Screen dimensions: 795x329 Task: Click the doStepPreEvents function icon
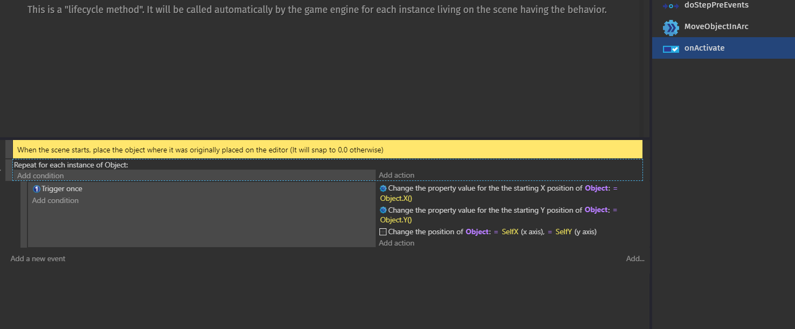670,5
